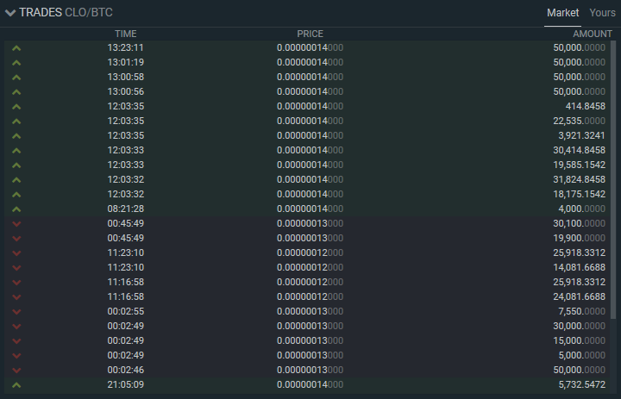Click the down arrow in the 15,000.0000 amount row
Image resolution: width=621 pixels, height=399 pixels.
tap(16, 340)
